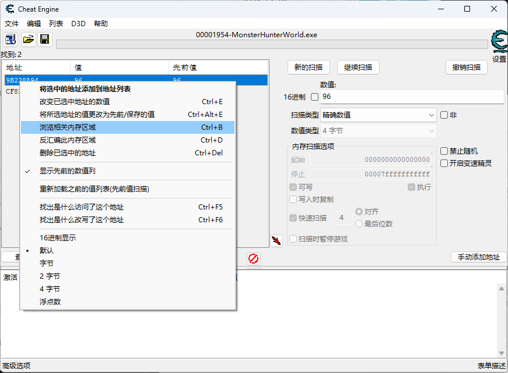Click the red no-entry clear list icon
Image resolution: width=508 pixels, height=373 pixels.
pos(253,258)
